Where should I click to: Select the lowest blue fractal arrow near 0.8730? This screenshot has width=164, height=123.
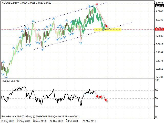(x=6, y=76)
